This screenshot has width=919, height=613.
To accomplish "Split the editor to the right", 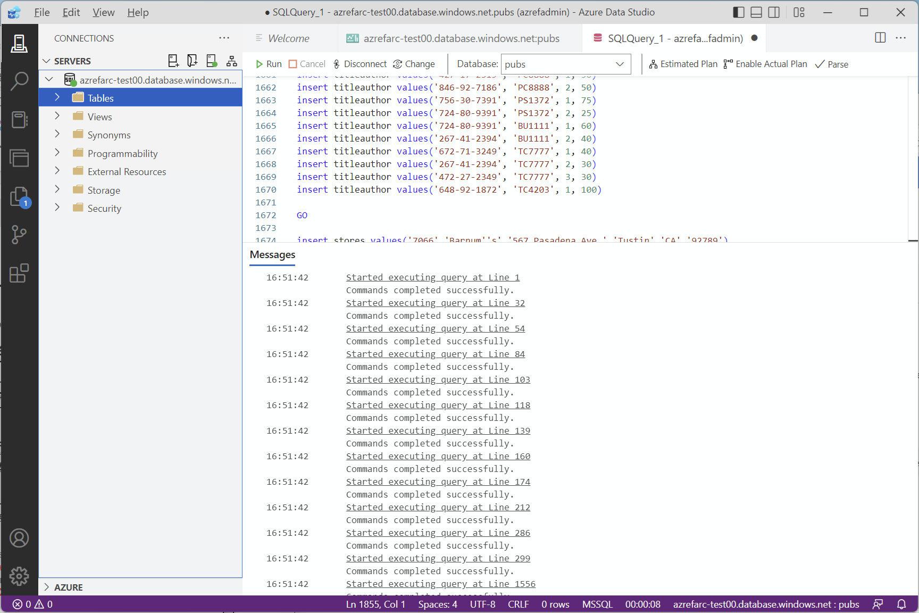I will (880, 38).
